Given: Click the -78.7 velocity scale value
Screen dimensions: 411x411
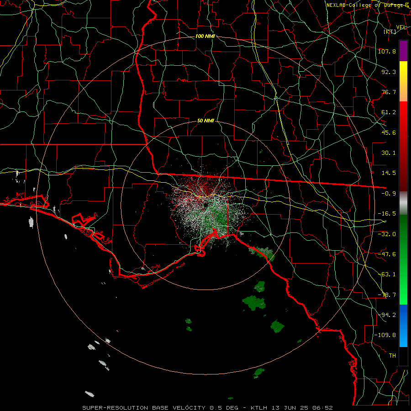Looking at the screenshot, I should coord(387,295).
